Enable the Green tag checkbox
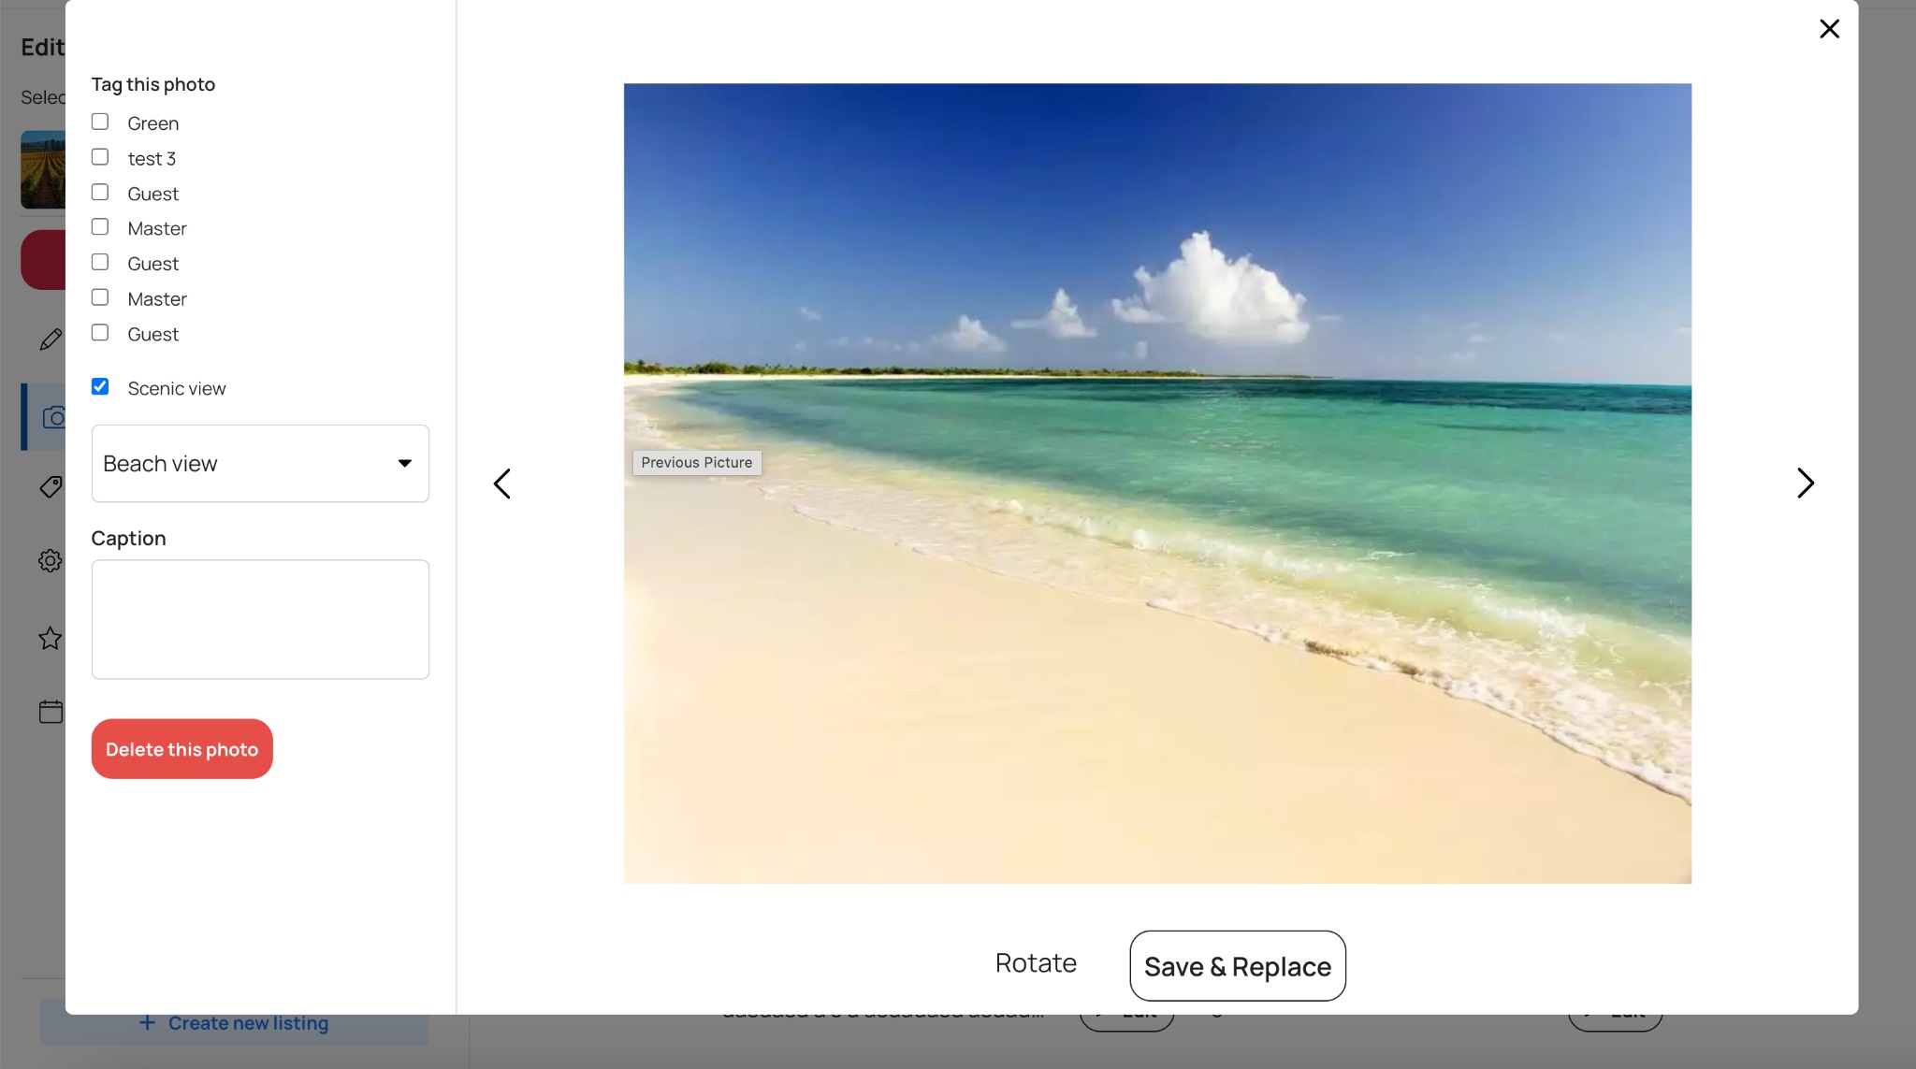The width and height of the screenshot is (1916, 1069). [x=100, y=121]
